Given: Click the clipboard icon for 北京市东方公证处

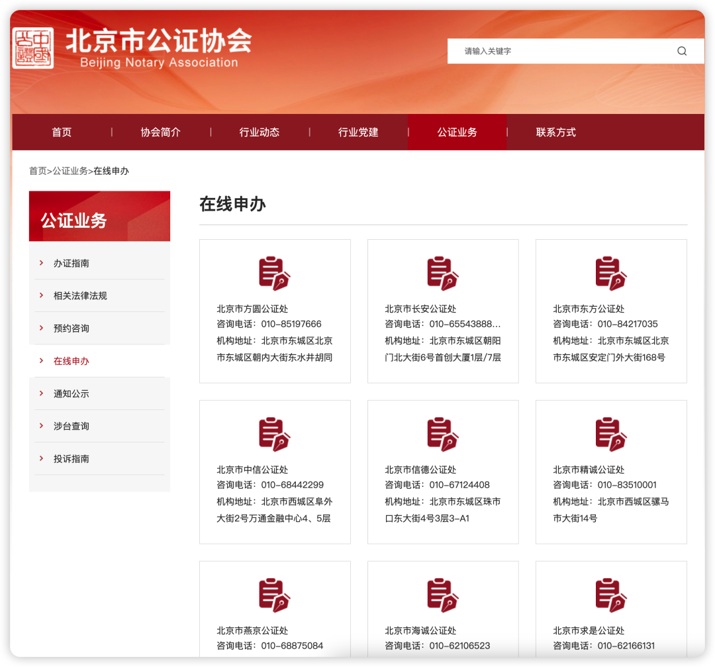Looking at the screenshot, I should point(611,274).
